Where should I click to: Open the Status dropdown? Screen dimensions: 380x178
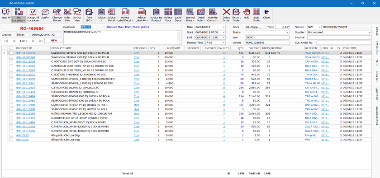pos(288,32)
